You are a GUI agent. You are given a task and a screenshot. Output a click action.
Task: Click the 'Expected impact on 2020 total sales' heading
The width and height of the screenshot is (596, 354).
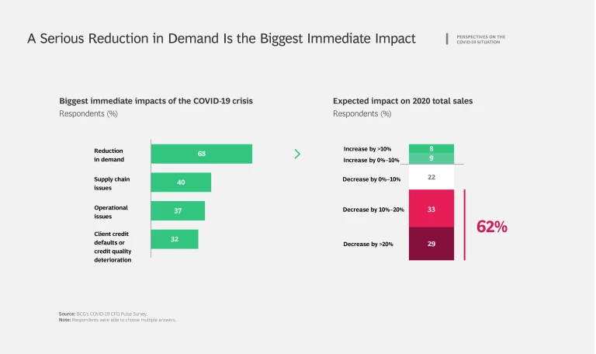click(403, 101)
